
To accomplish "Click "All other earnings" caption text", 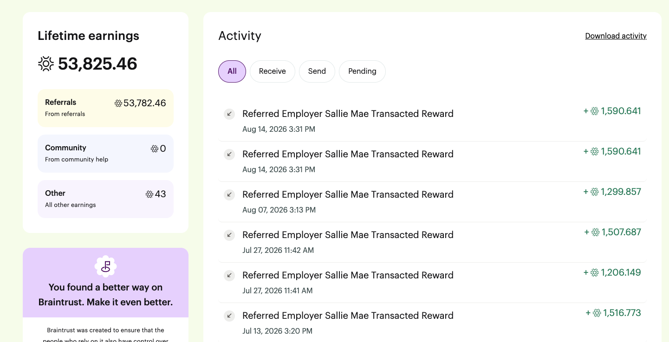I will [x=71, y=205].
